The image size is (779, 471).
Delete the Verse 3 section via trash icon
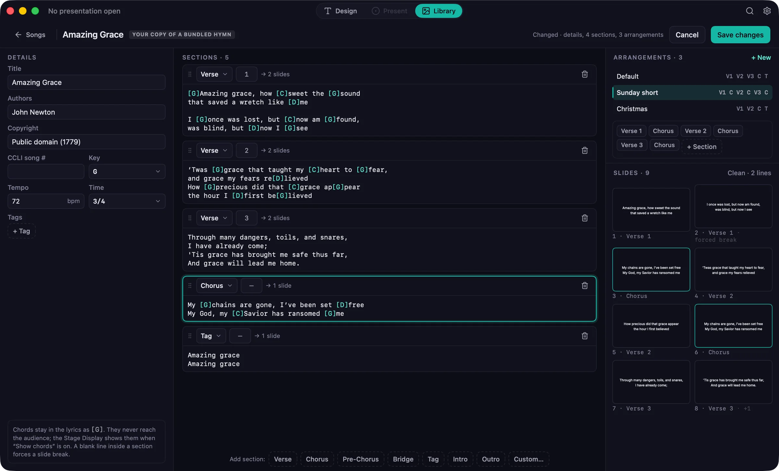pos(585,218)
